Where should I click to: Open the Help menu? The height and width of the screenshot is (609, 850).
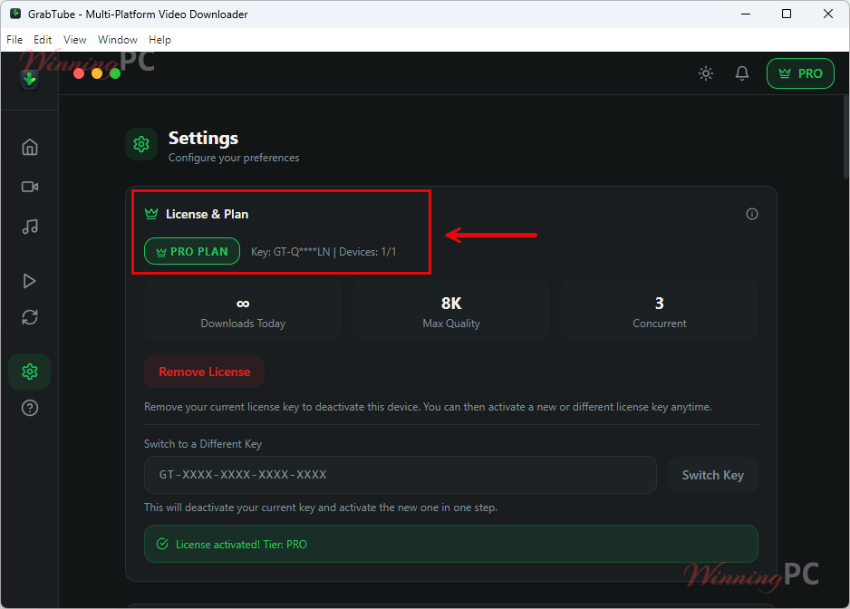click(159, 40)
